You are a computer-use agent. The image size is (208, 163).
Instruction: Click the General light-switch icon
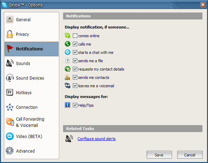click(x=10, y=19)
